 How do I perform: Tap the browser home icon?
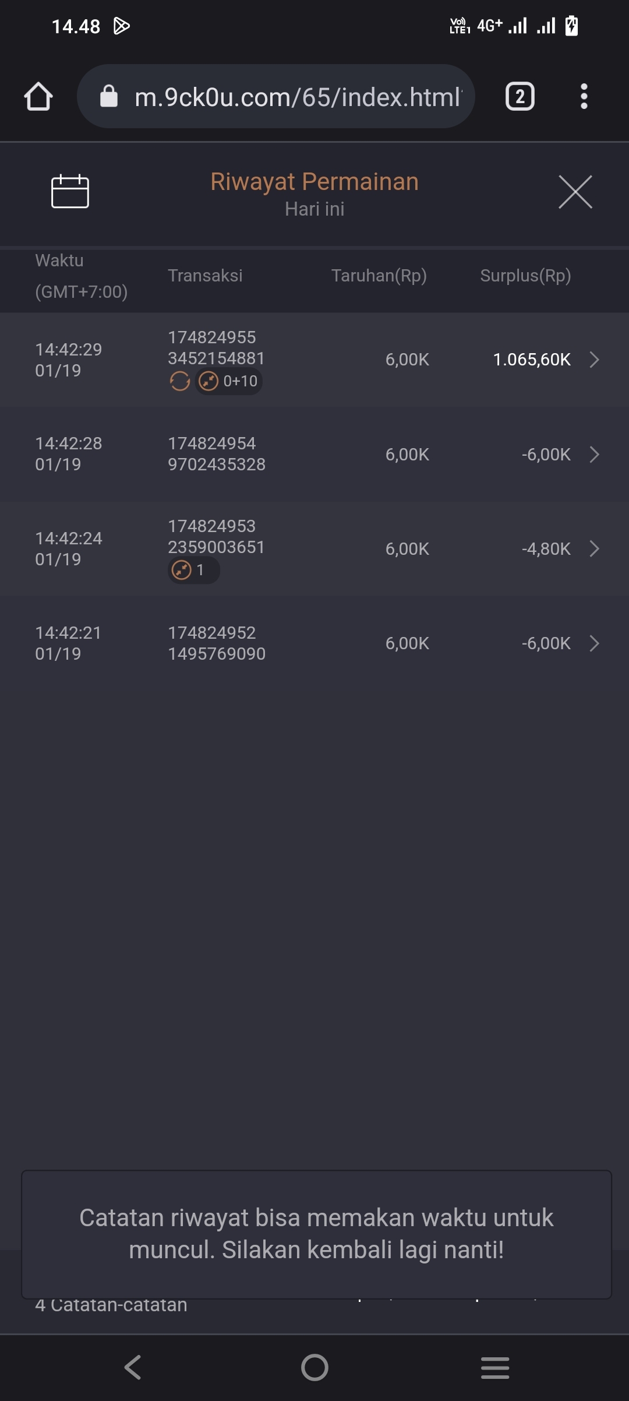point(38,97)
